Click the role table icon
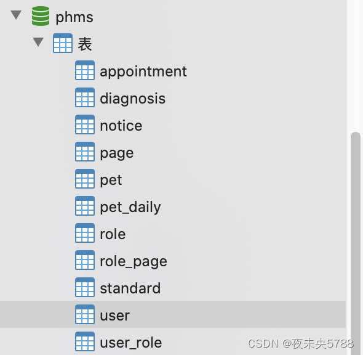Screen dimensions: 363x355 (x=85, y=233)
